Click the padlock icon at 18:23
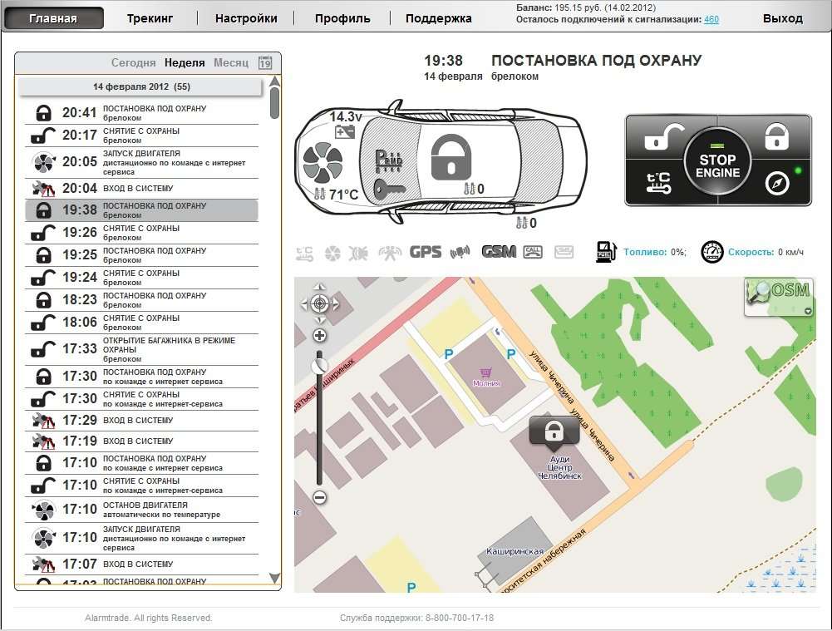 [x=43, y=300]
